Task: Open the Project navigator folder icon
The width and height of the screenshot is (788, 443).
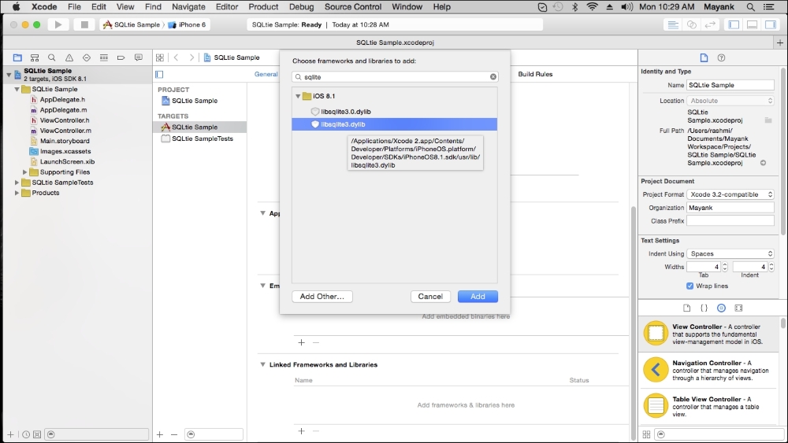Action: [x=17, y=57]
